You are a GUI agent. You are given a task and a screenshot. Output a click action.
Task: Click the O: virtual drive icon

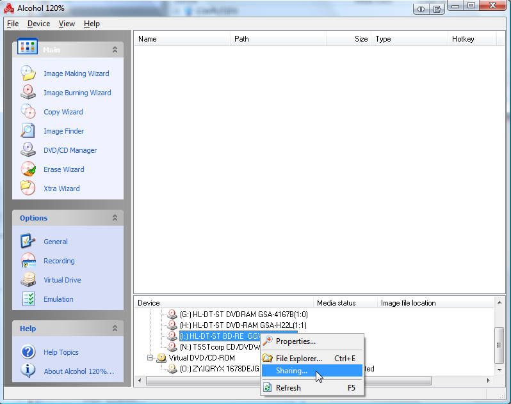pyautogui.click(x=172, y=369)
